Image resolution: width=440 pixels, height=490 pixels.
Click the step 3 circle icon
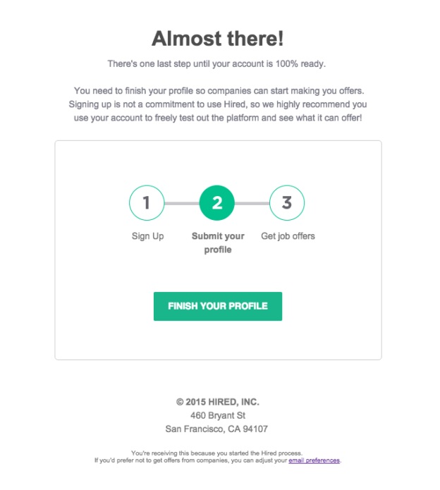click(x=287, y=203)
